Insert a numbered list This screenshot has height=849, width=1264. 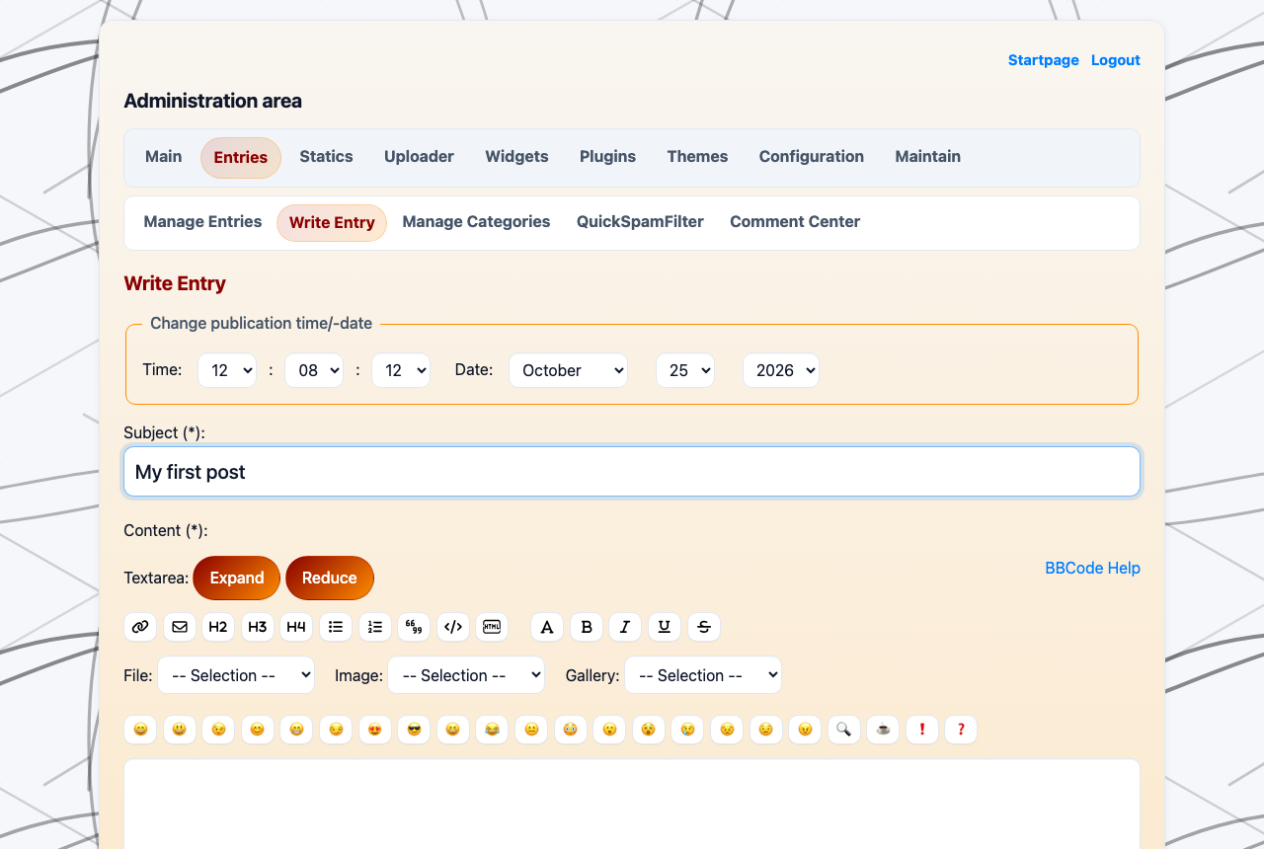(375, 627)
